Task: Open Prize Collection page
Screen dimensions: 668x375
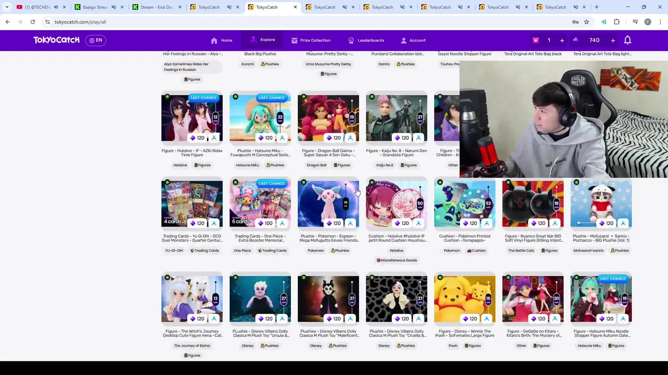Action: 311,40
